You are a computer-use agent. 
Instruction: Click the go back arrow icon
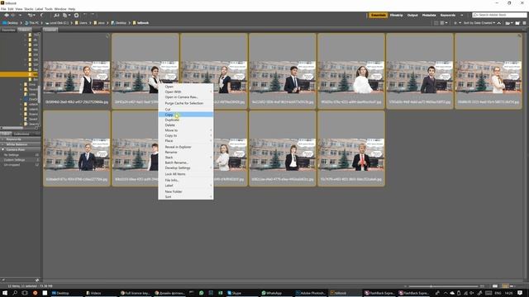(7, 15)
